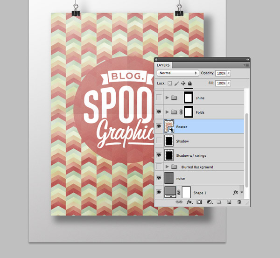The width and height of the screenshot is (280, 258).
Task: Expand the Shape 1 layer effects arrow
Action: point(242,193)
